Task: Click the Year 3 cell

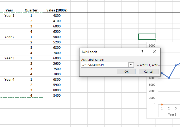Action: tap(10, 58)
